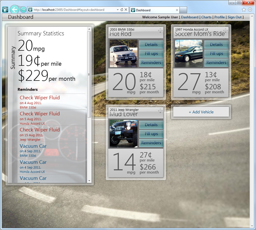Click the move handle on Mud Lover card
The width and height of the screenshot is (256, 230).
(160, 111)
